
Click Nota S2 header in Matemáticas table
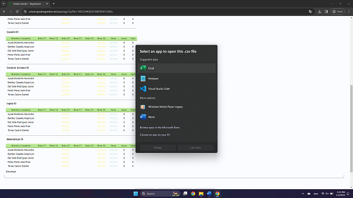click(x=101, y=145)
